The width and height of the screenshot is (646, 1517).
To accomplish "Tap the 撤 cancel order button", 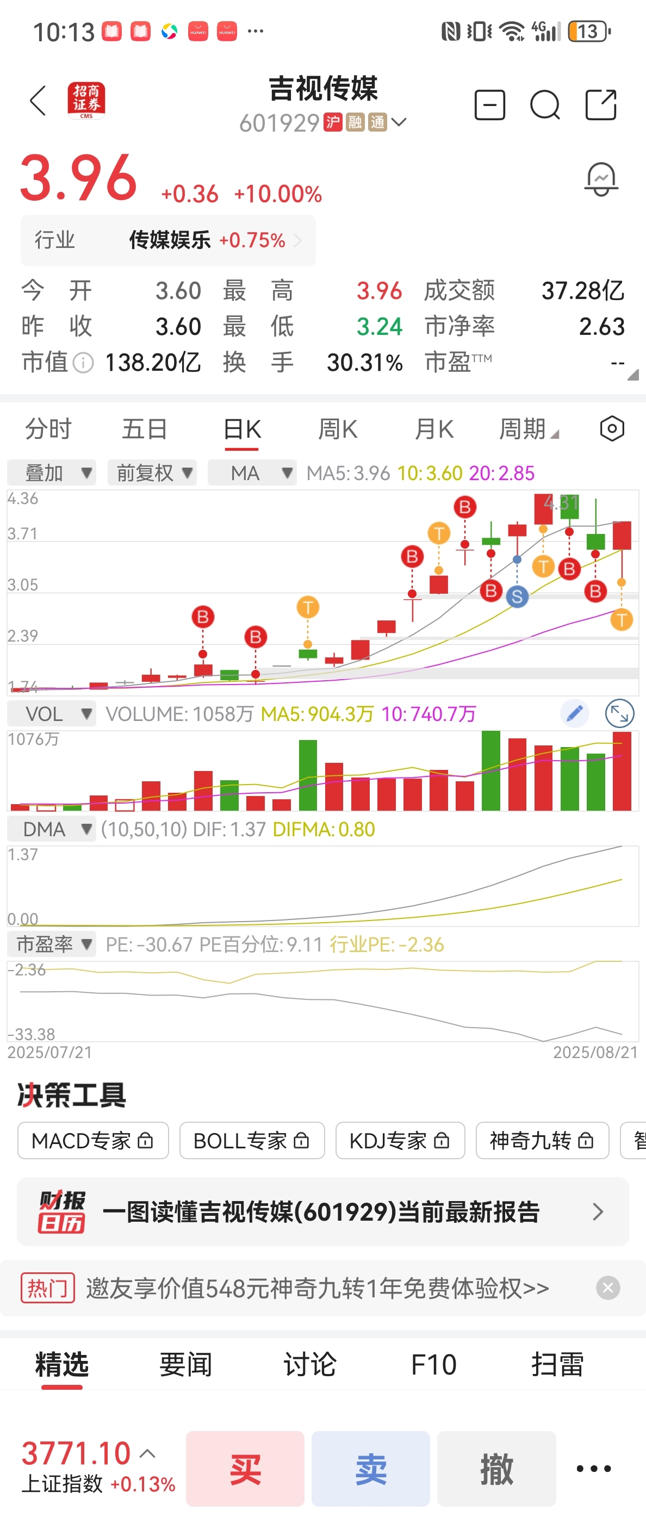I will (496, 1469).
